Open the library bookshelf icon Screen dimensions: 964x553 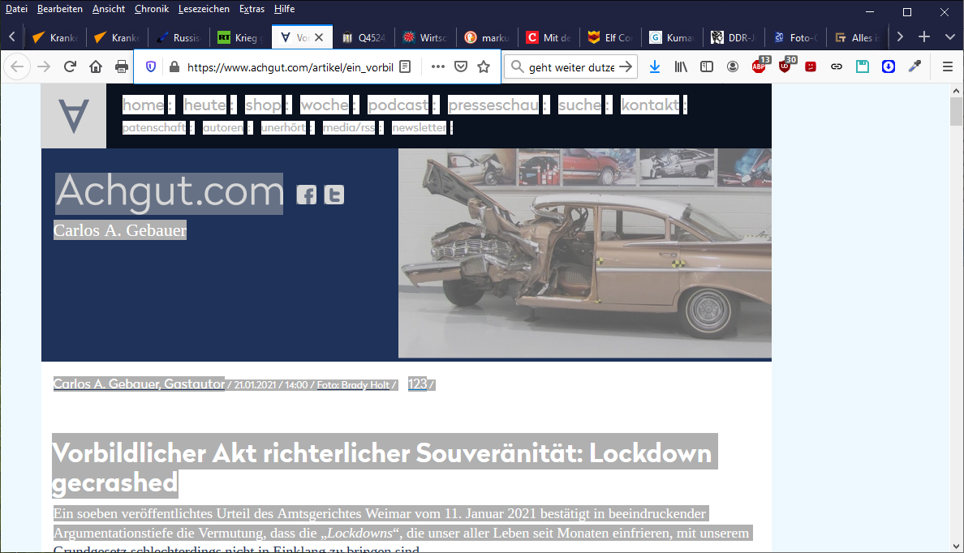681,67
